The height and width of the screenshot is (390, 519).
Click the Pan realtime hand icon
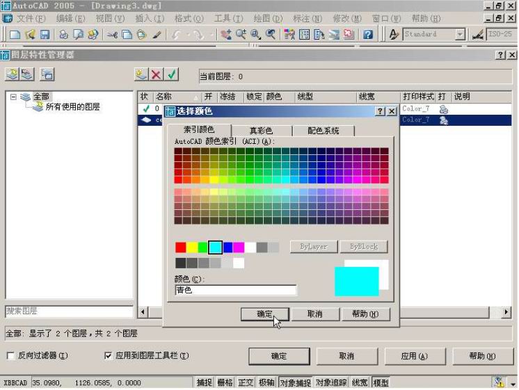pos(226,34)
